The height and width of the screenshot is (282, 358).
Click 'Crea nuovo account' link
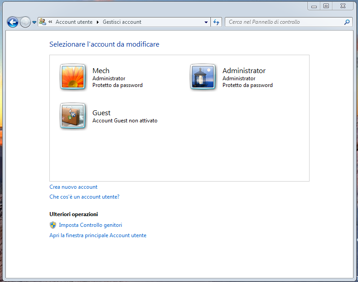tap(73, 187)
